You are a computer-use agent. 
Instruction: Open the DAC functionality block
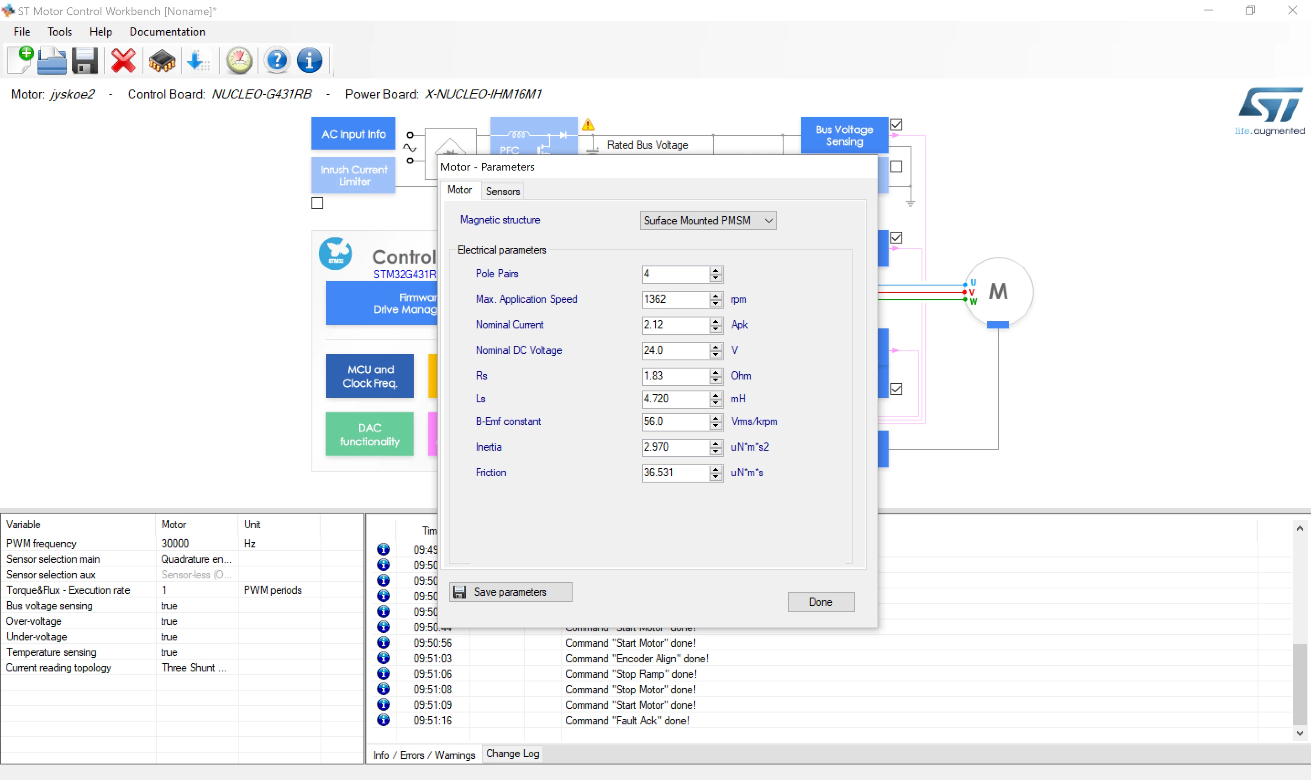(370, 434)
